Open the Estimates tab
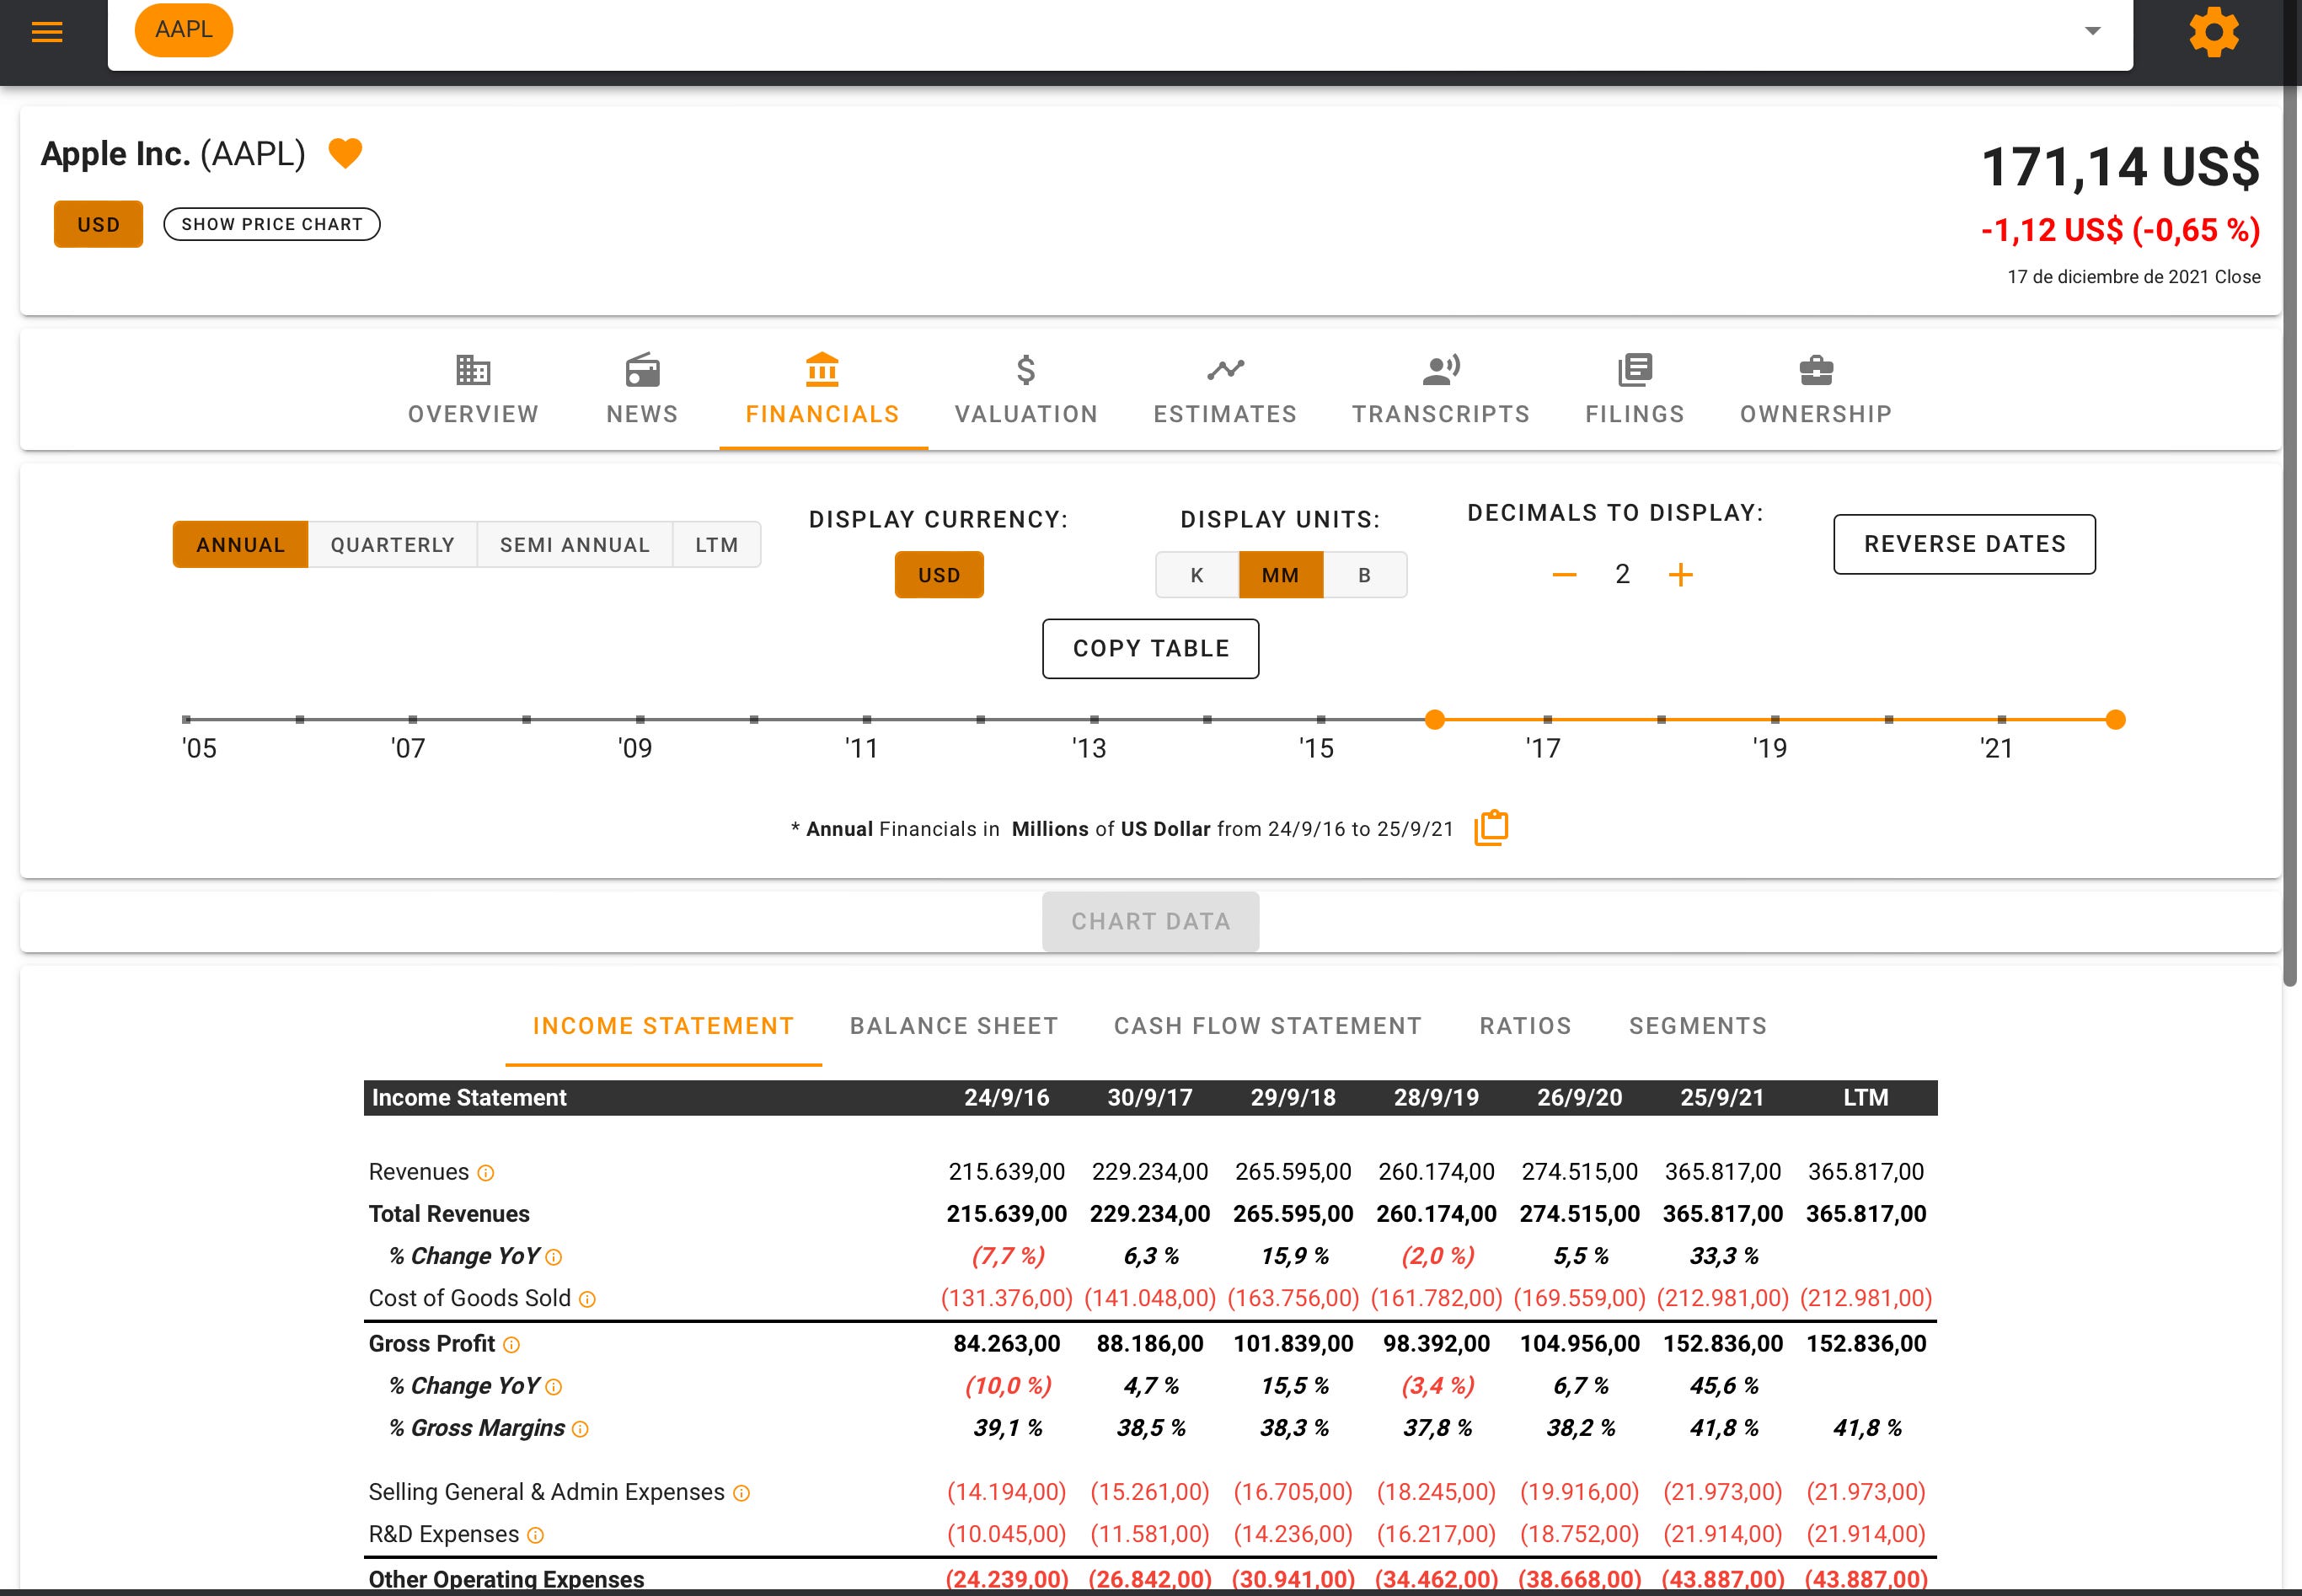 (1225, 390)
